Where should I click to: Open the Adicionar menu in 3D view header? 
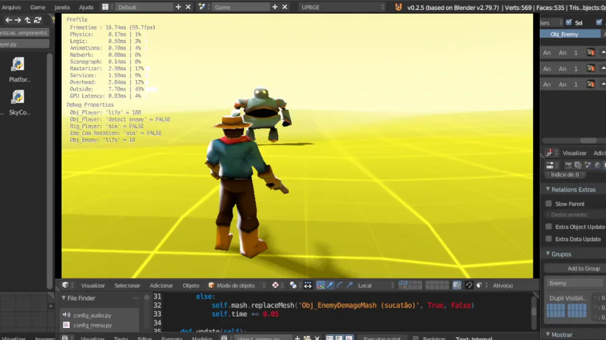(161, 286)
